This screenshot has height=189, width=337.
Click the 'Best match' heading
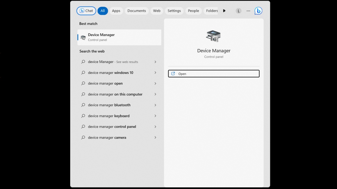click(88, 24)
